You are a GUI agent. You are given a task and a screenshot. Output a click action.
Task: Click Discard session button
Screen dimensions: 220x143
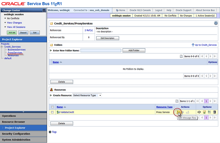pyautogui.click(x=23, y=33)
